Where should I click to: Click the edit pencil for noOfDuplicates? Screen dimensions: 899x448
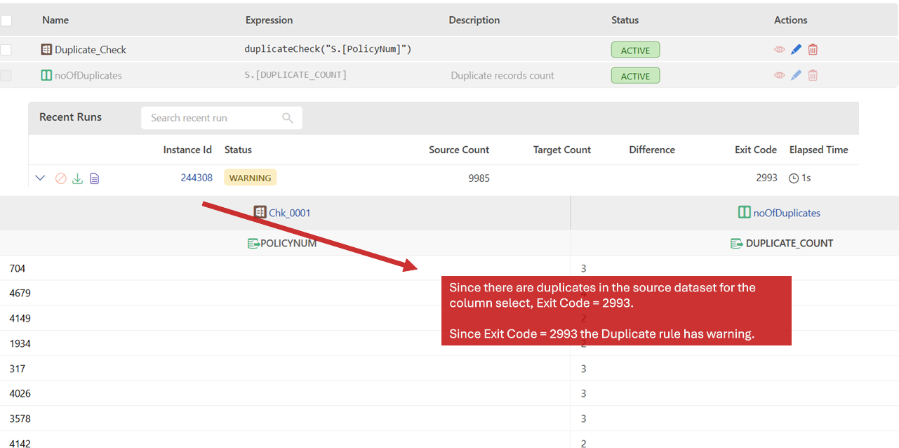coord(796,76)
